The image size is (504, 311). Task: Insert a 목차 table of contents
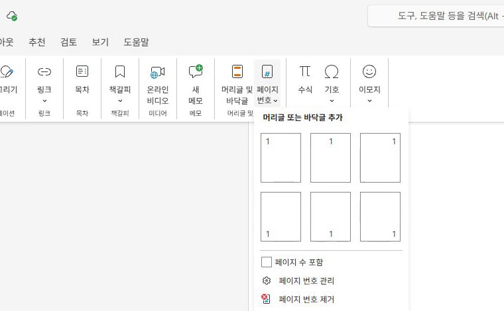[82, 78]
